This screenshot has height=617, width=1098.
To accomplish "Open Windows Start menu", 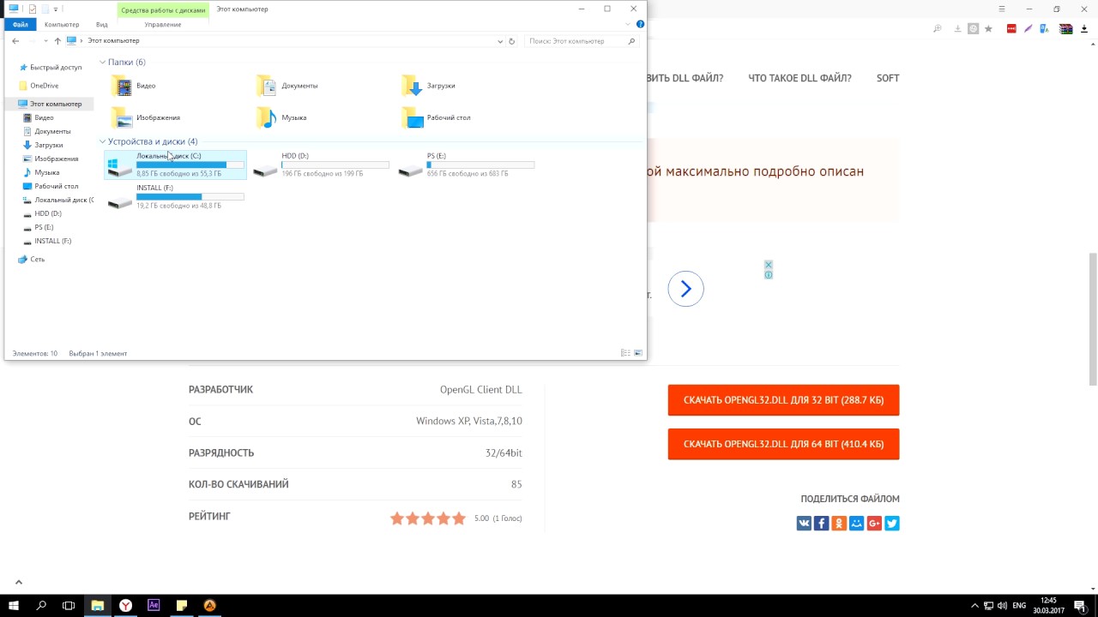I will coord(14,605).
